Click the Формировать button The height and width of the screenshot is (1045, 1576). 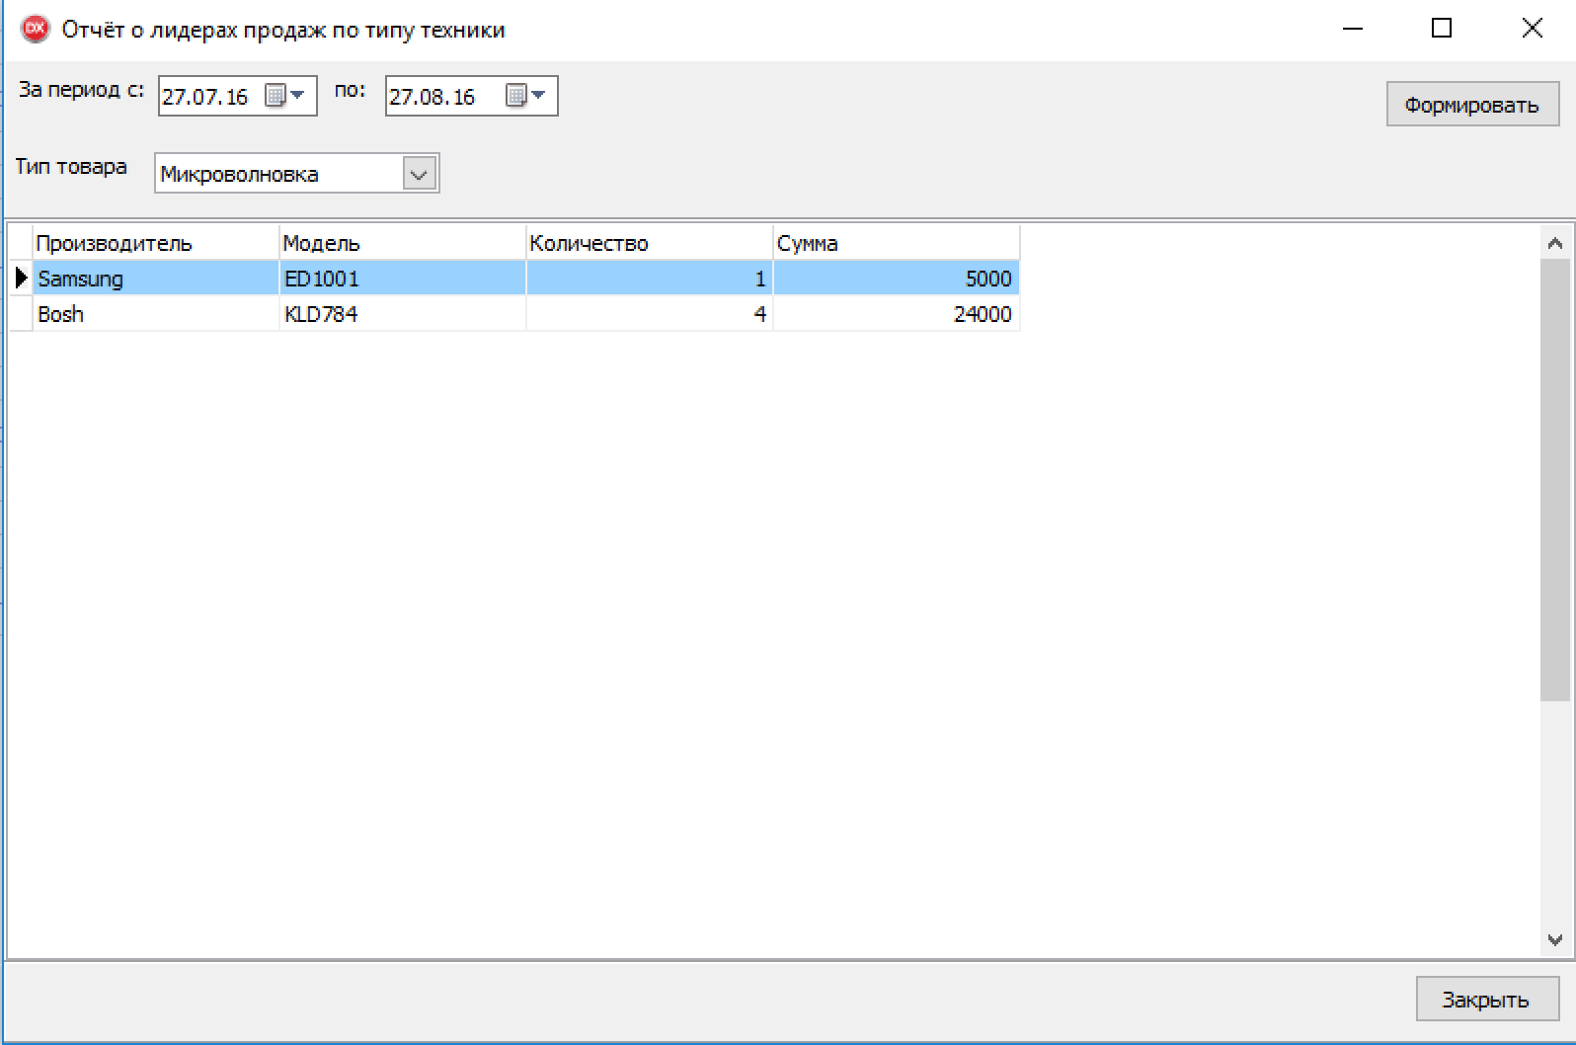click(x=1472, y=105)
